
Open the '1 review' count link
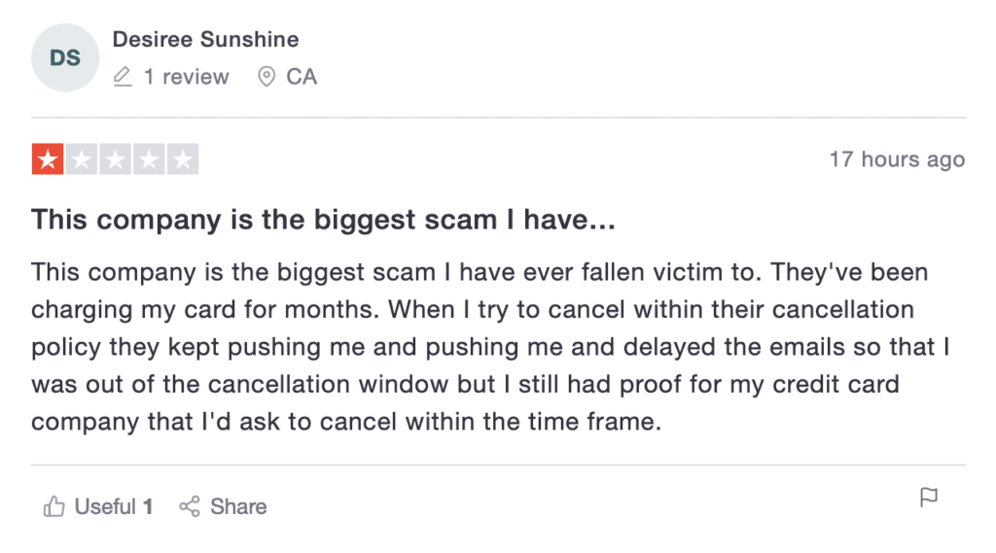tap(186, 77)
